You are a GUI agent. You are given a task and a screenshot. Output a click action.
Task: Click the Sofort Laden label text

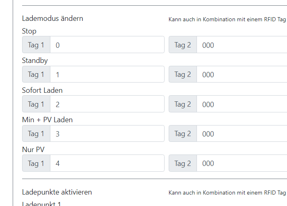[x=42, y=90]
